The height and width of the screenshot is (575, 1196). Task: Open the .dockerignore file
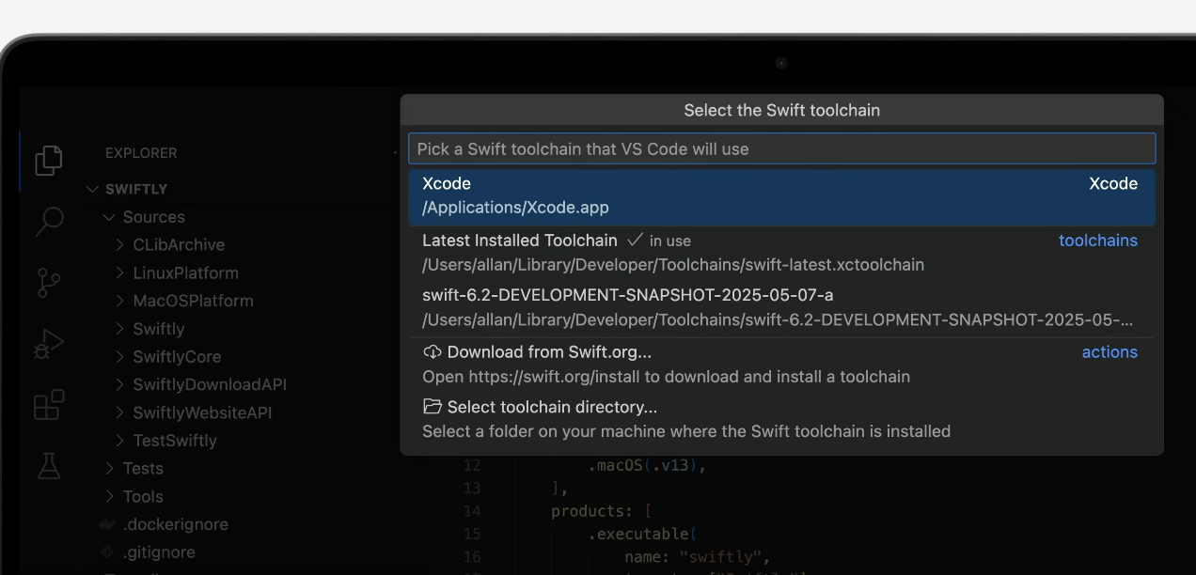click(x=175, y=524)
